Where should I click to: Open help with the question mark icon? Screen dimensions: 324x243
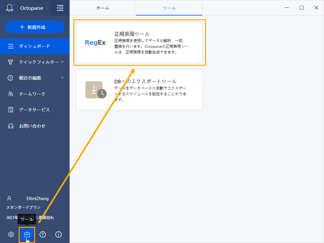pos(43,234)
